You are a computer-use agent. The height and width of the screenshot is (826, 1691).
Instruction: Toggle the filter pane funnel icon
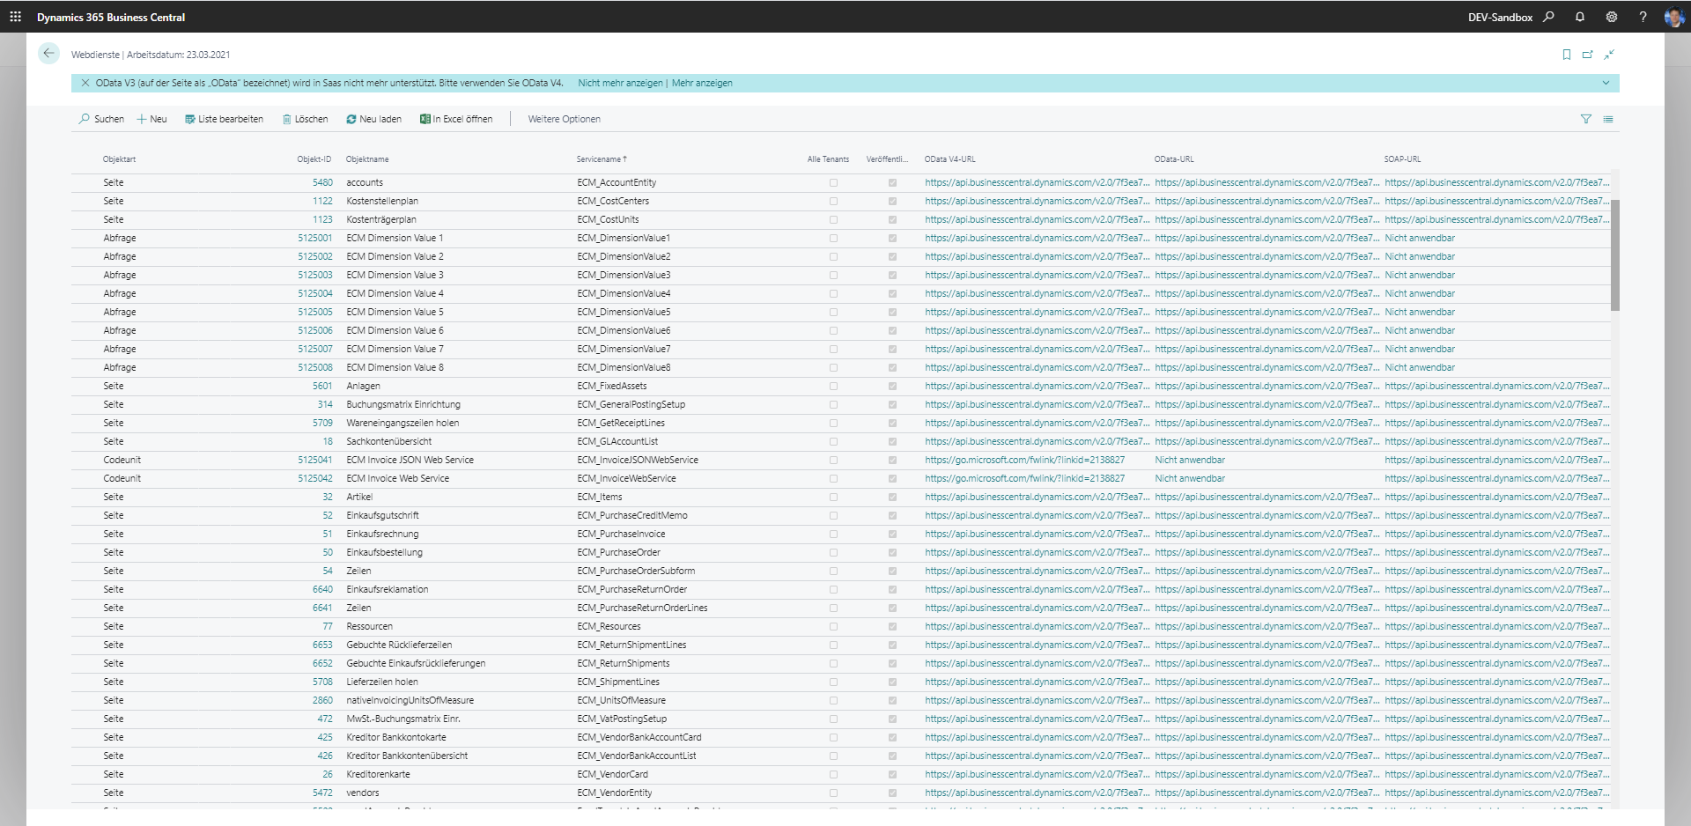(1586, 119)
